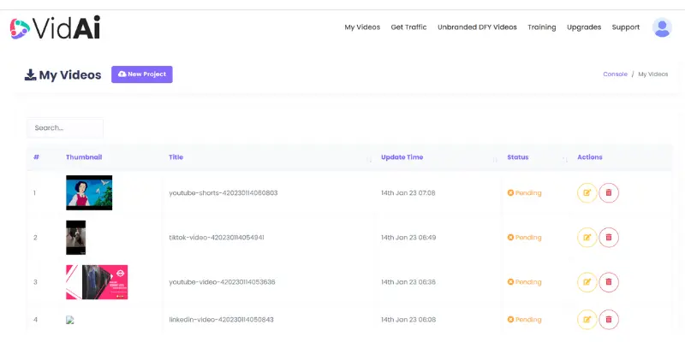The height and width of the screenshot is (342, 685).
Task: Open the tiktok-video thumbnail
Action: pyautogui.click(x=76, y=238)
